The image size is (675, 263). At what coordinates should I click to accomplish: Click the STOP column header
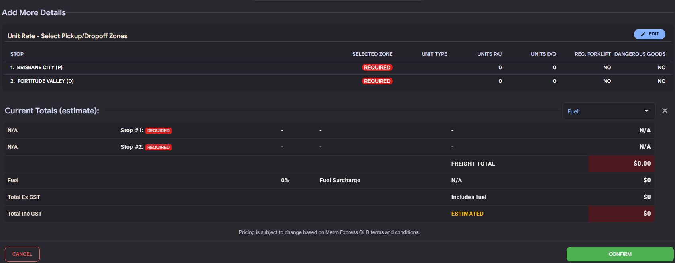click(17, 54)
